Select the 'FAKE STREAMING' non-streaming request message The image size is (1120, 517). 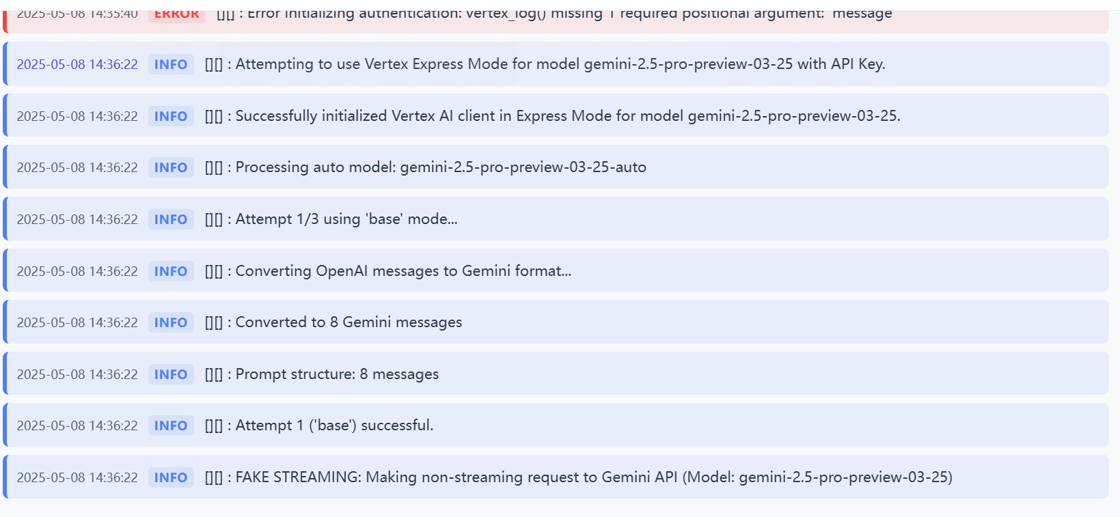tap(578, 477)
